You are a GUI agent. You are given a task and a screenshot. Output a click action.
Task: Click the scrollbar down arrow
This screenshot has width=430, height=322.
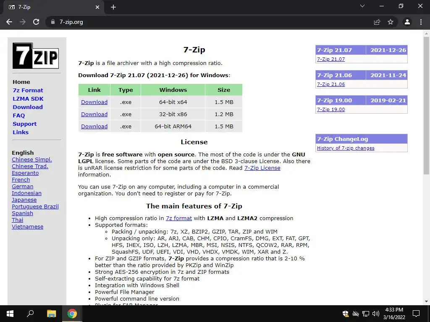click(x=426, y=301)
